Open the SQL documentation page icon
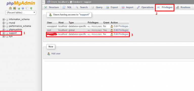This screenshot has width=194, height=91. pos(27,8)
